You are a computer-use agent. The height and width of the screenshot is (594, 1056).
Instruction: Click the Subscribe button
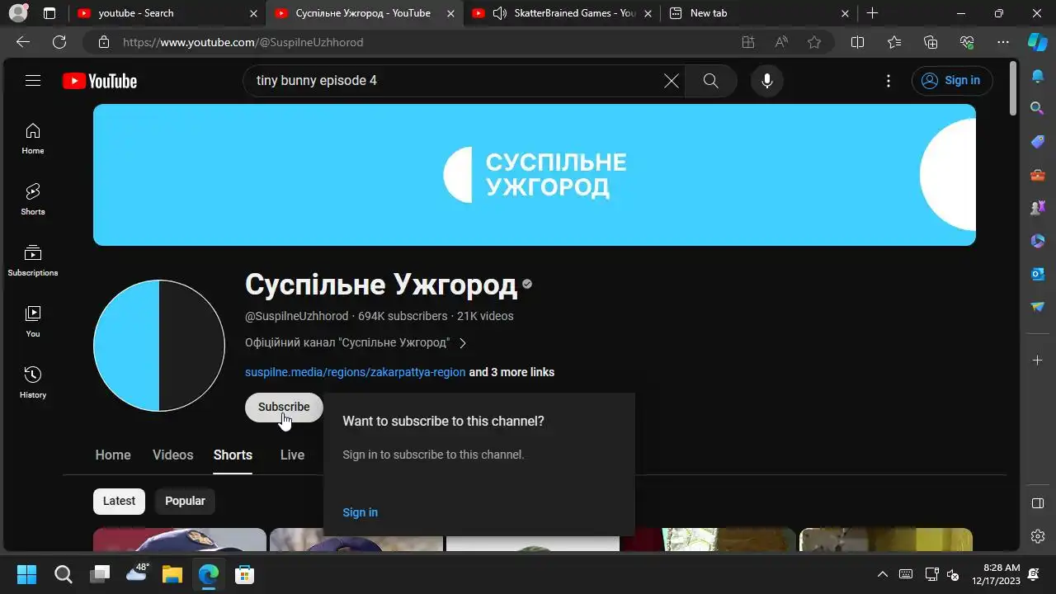coord(284,408)
